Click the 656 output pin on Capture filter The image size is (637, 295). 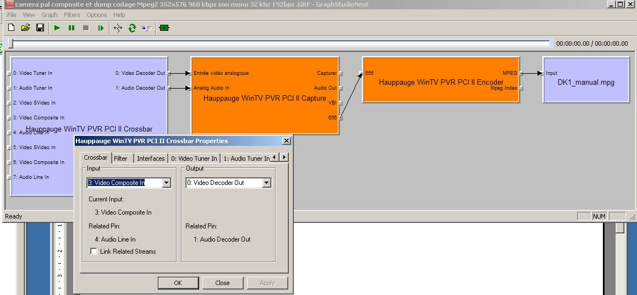coord(341,118)
